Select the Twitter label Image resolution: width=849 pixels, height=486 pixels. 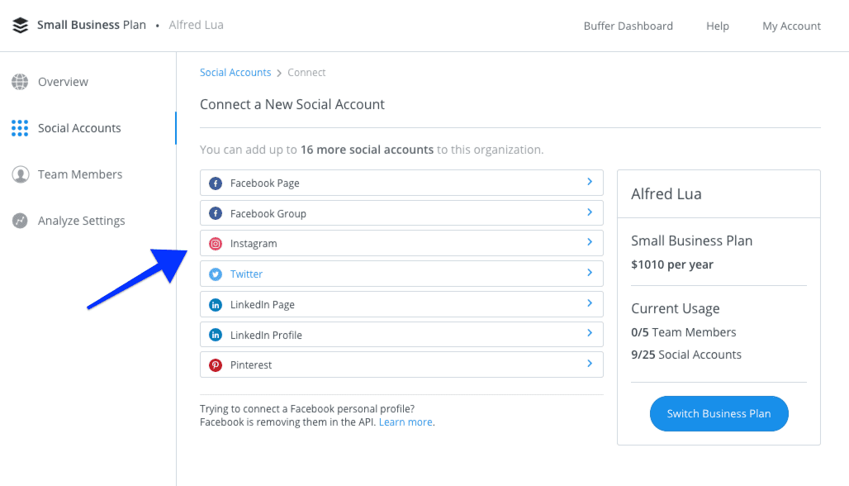[246, 274]
